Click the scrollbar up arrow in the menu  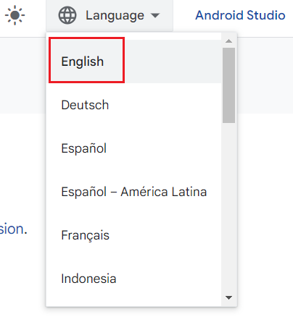point(228,41)
